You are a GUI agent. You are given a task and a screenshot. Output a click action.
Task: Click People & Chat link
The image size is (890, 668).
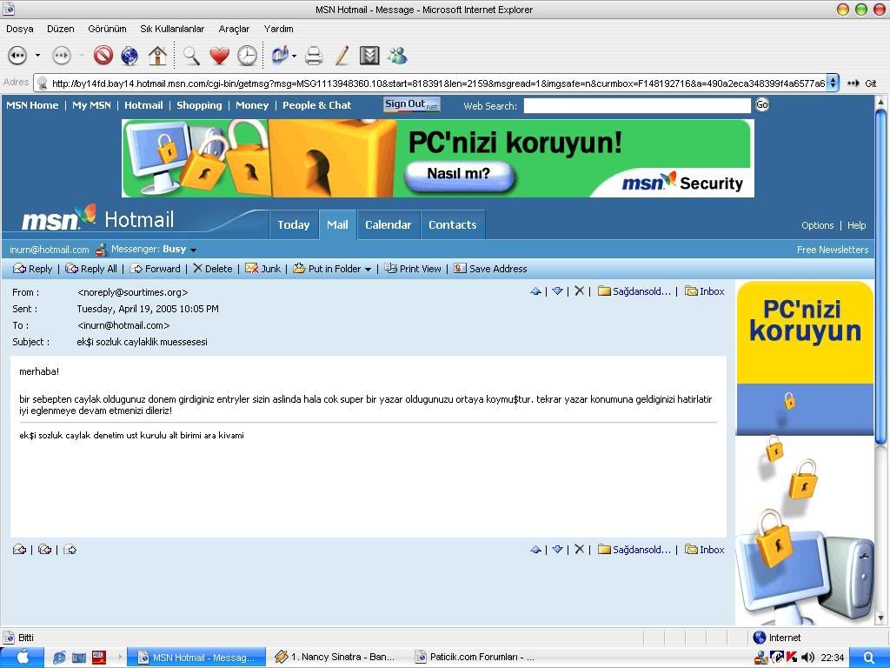pos(316,105)
